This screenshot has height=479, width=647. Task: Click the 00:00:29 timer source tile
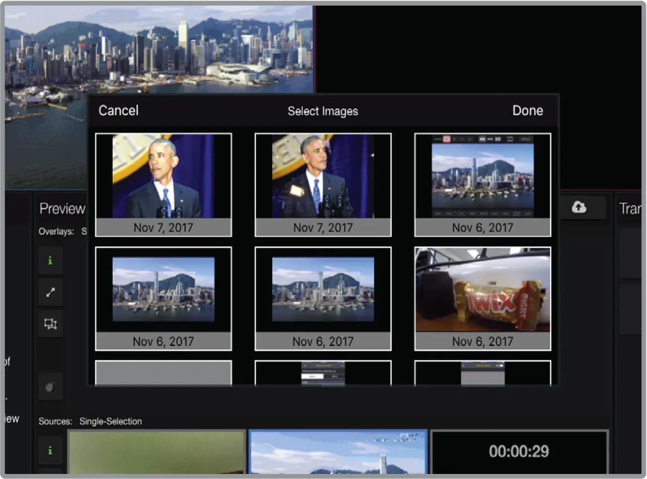pyautogui.click(x=519, y=452)
